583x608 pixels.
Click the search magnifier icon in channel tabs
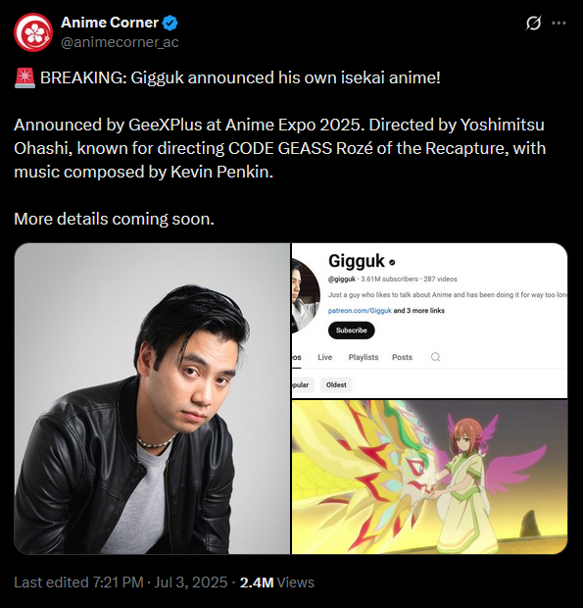pos(435,357)
